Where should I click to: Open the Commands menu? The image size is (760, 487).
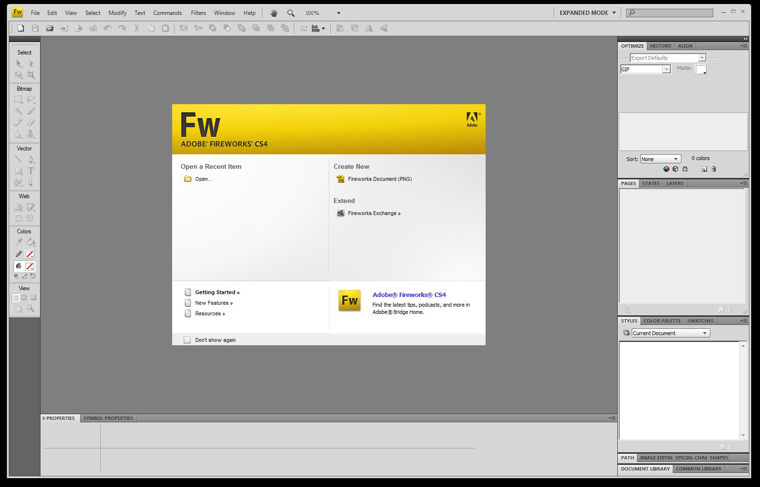[x=167, y=13]
